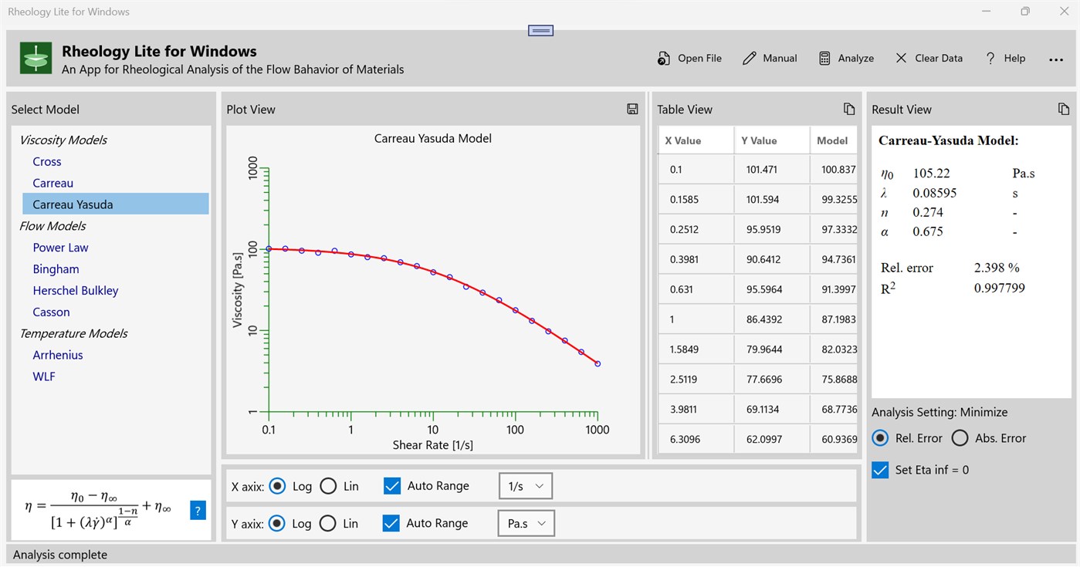Open Help using the question mark icon
1080x567 pixels.
(990, 57)
